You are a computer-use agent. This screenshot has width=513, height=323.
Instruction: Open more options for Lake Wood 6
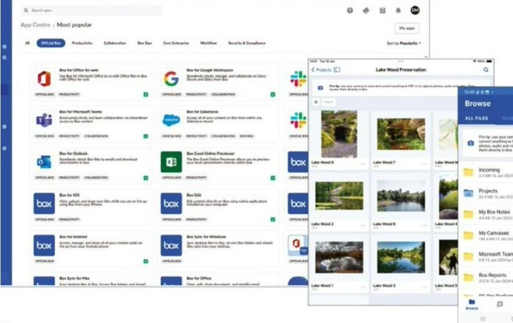(425, 226)
